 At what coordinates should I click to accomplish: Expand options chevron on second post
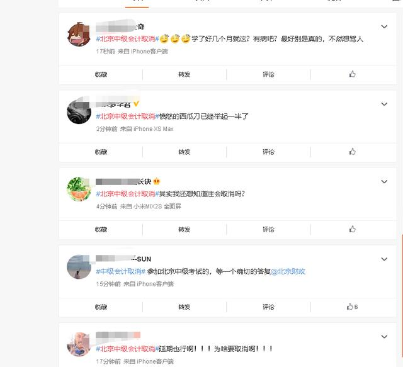(384, 104)
